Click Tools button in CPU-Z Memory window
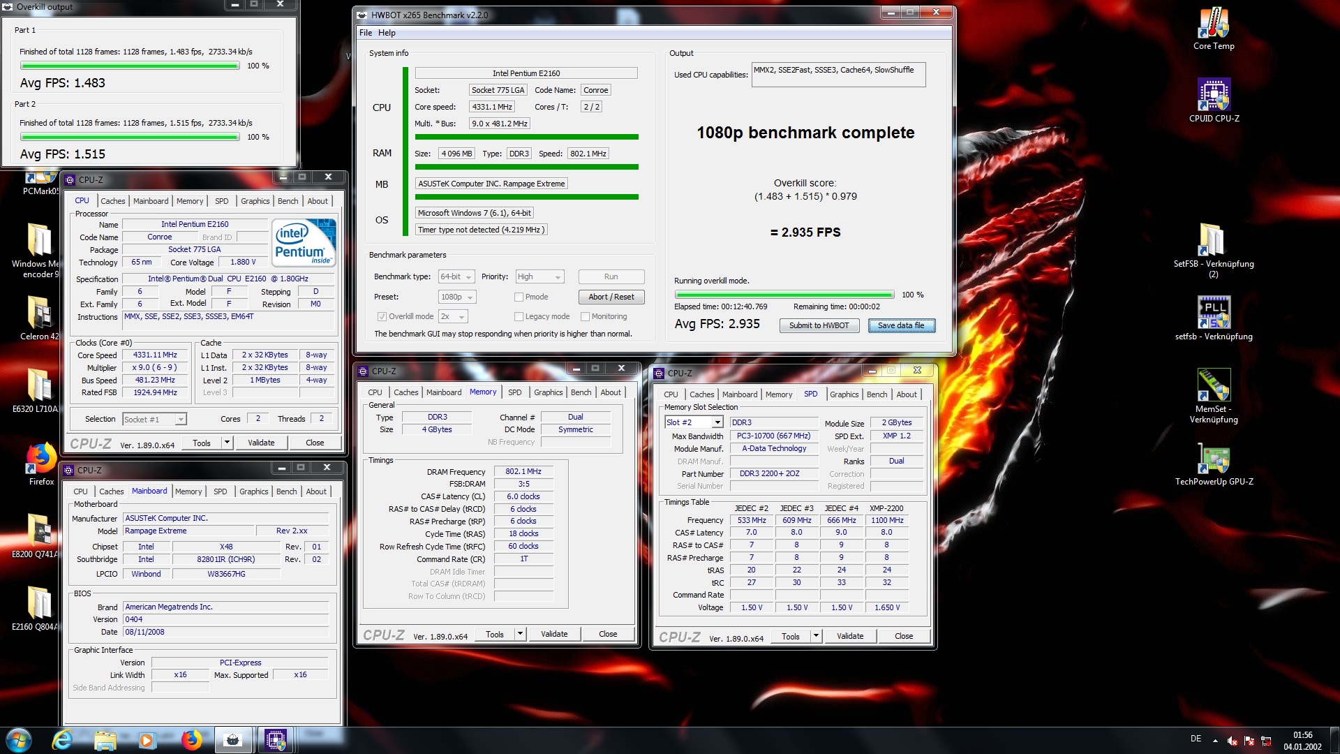 [x=495, y=634]
